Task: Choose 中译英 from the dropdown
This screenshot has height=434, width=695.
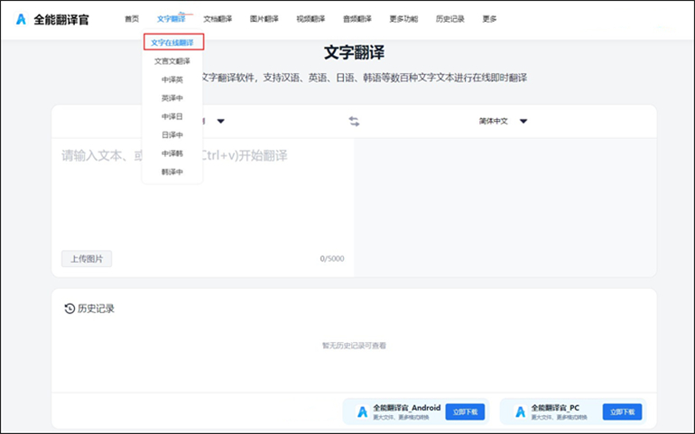Action: [172, 79]
